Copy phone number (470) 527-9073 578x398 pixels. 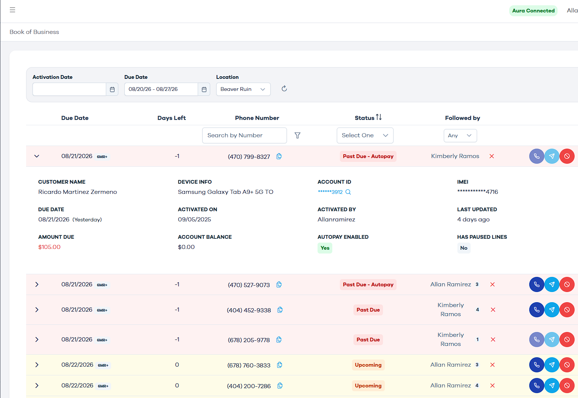[x=279, y=284]
